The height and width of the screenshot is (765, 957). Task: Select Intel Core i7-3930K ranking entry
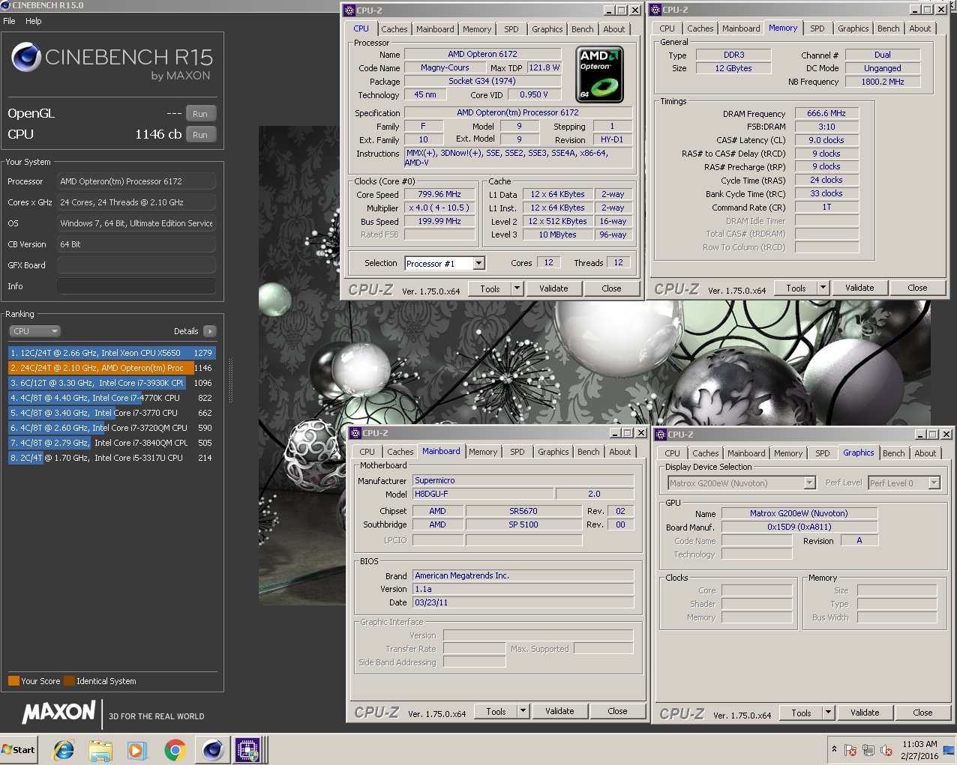point(112,383)
